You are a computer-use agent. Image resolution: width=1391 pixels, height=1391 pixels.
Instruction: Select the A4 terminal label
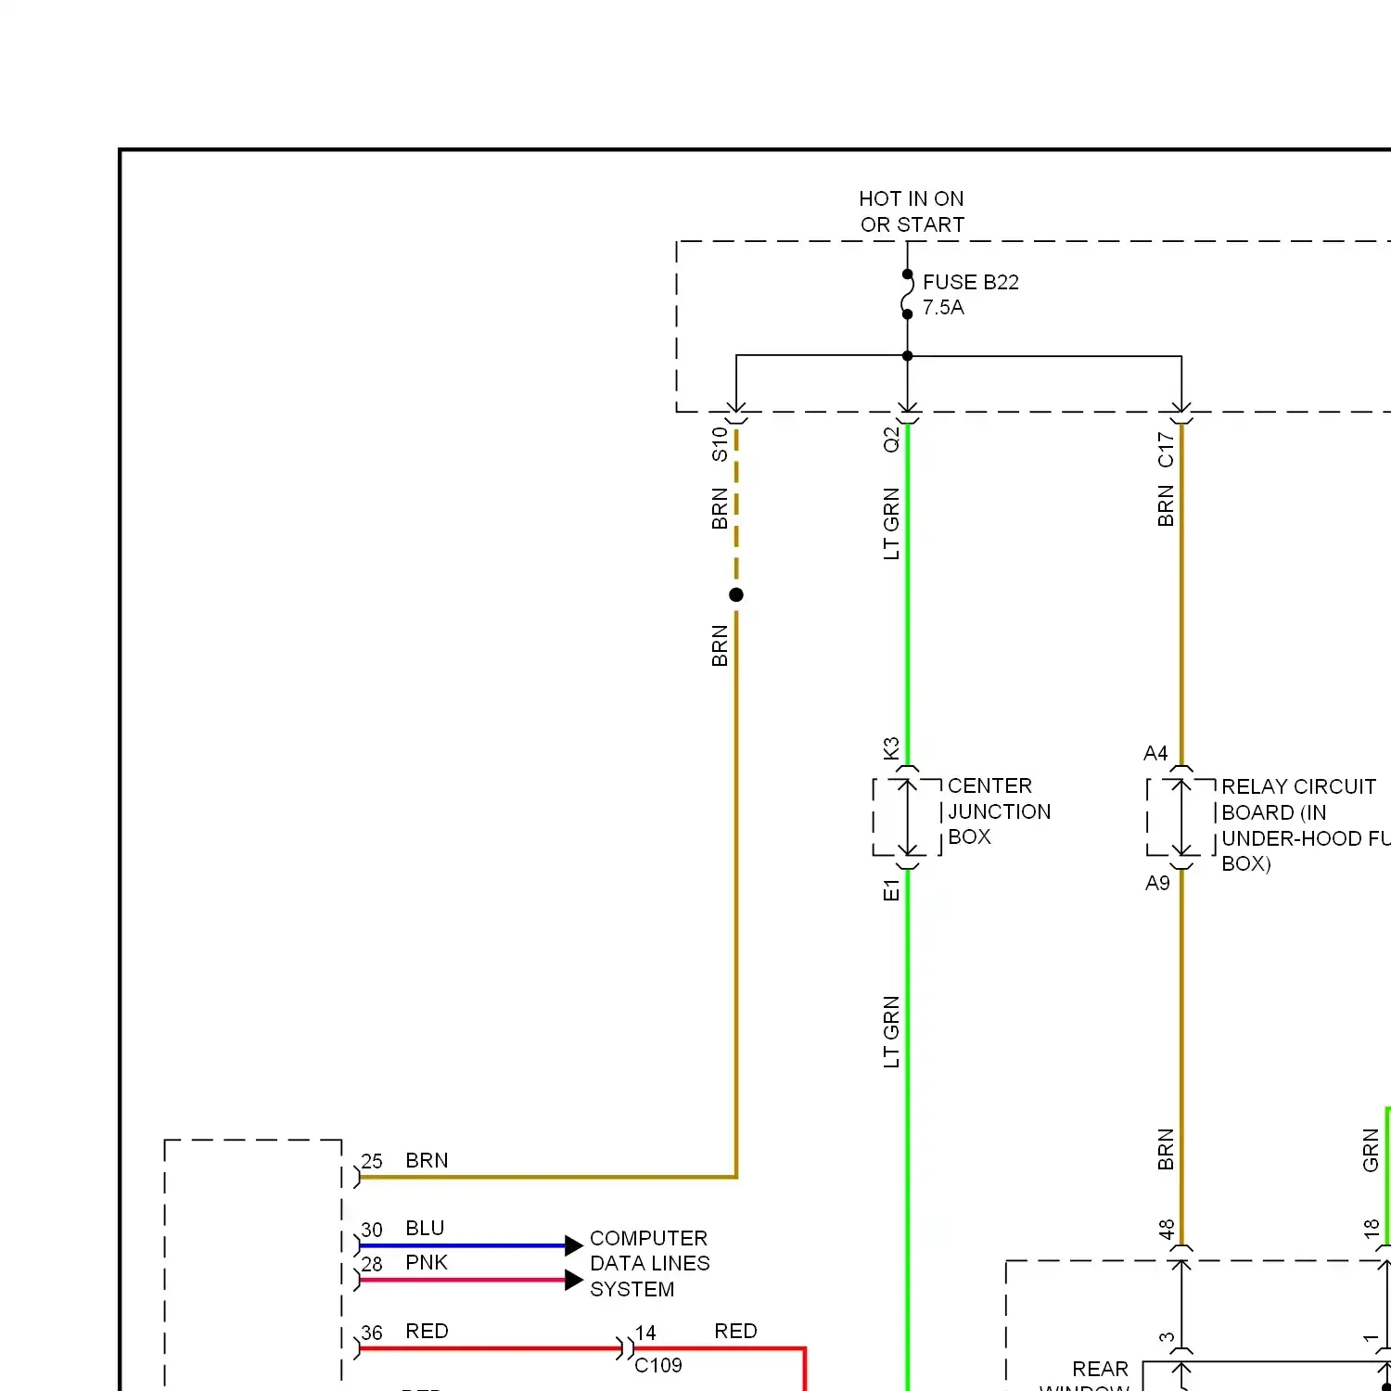coord(1155,753)
